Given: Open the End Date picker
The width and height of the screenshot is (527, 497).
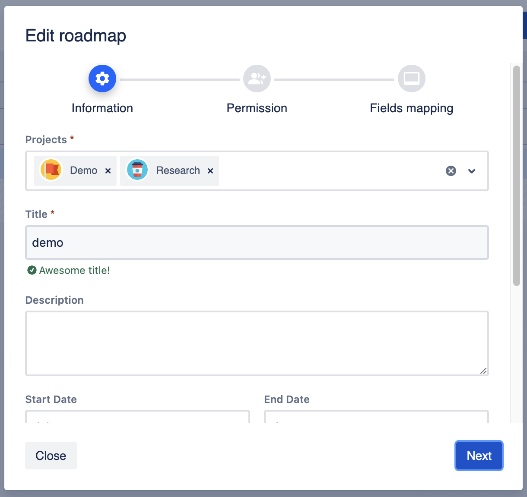Looking at the screenshot, I should coord(376,418).
